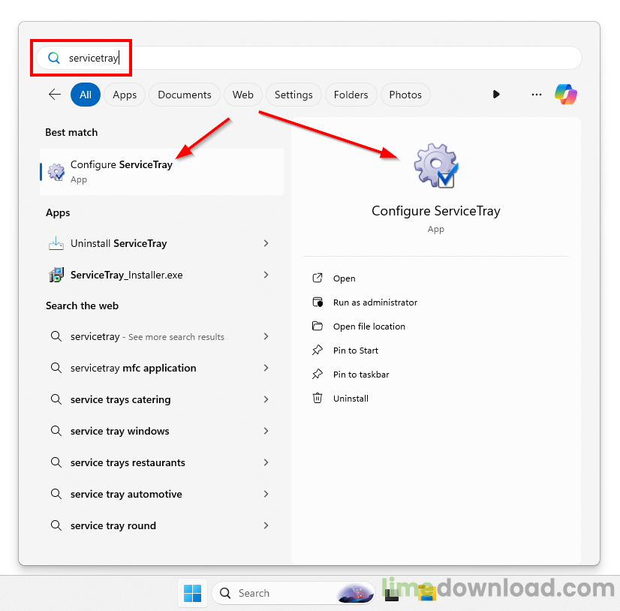Click the Uninstall ServiceTray download icon
The height and width of the screenshot is (611, 620).
(56, 243)
